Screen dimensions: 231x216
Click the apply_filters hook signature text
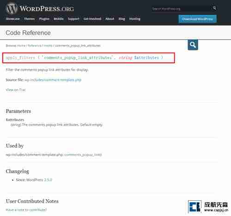point(84,58)
